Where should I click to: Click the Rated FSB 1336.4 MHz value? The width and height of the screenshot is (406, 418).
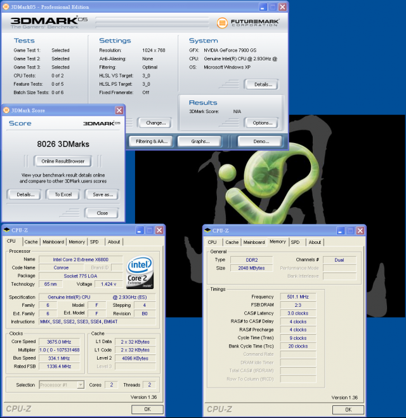point(59,367)
